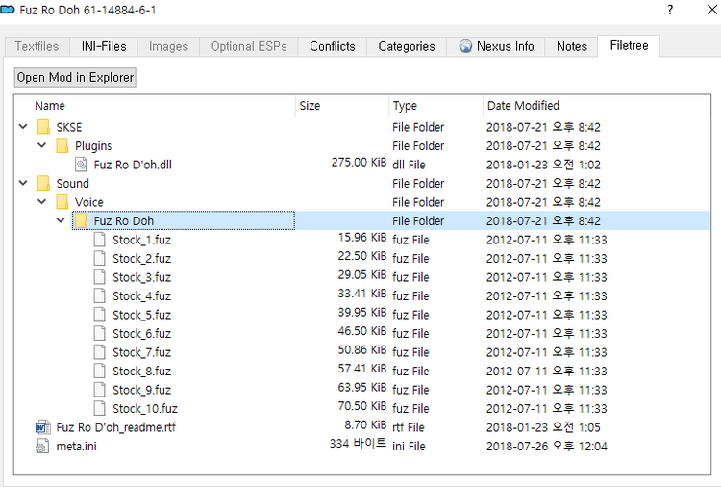Select the Plugins folder label
The height and width of the screenshot is (487, 721).
click(x=93, y=146)
